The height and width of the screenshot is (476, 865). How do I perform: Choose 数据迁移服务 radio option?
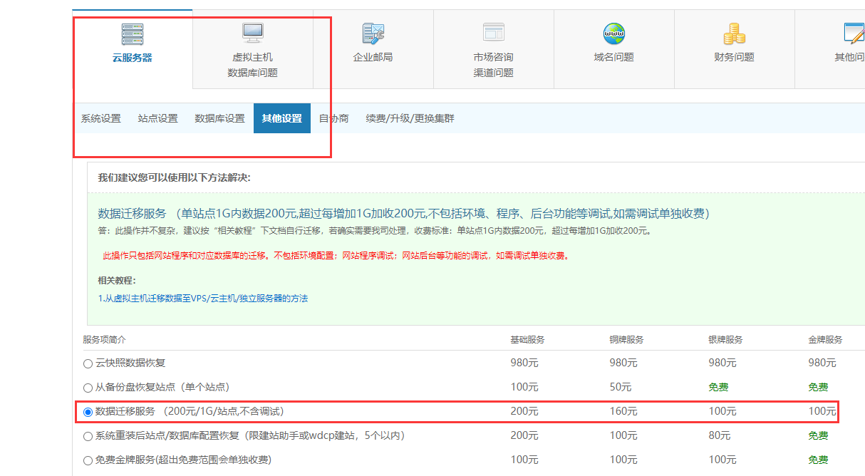coord(88,412)
